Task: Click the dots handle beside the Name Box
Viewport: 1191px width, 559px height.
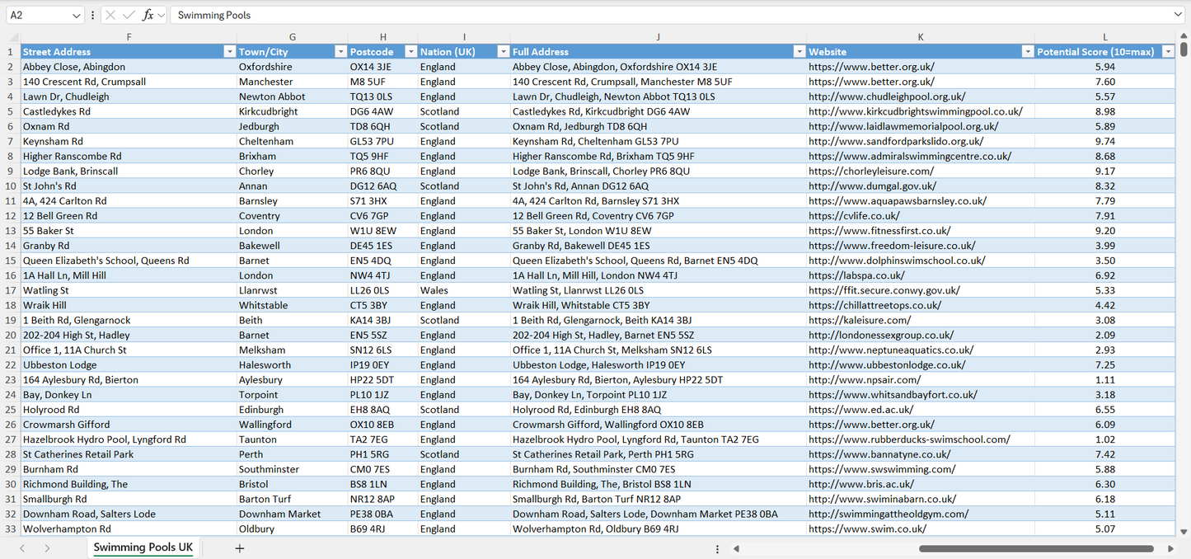Action: 92,15
